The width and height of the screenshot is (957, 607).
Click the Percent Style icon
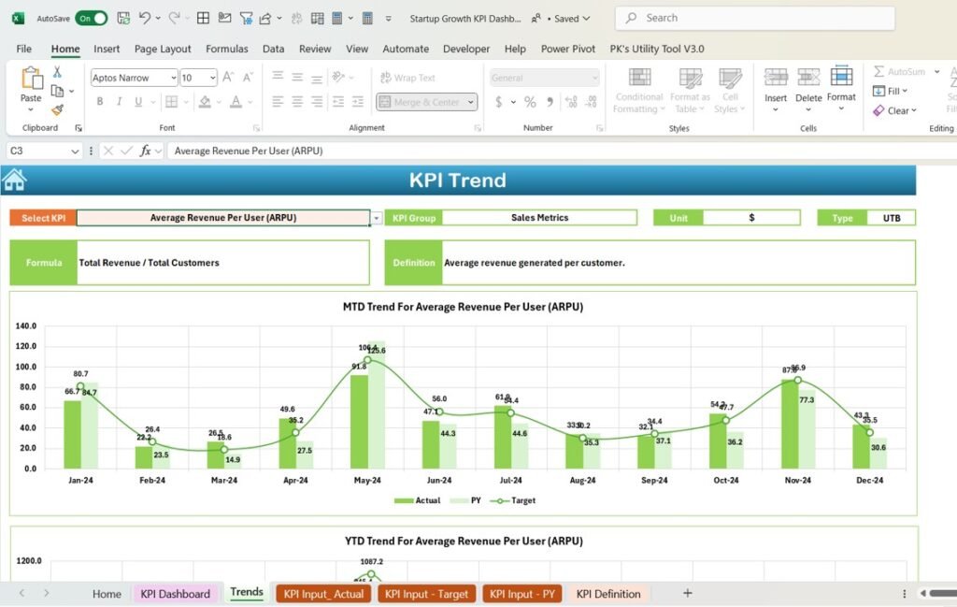(x=530, y=102)
